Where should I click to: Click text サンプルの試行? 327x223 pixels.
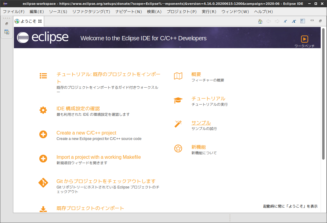(x=204, y=129)
